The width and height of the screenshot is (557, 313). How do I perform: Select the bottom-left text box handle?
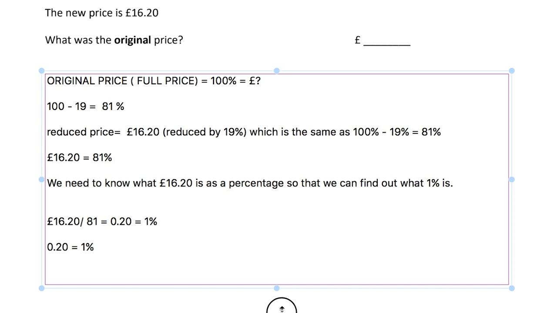point(41,288)
